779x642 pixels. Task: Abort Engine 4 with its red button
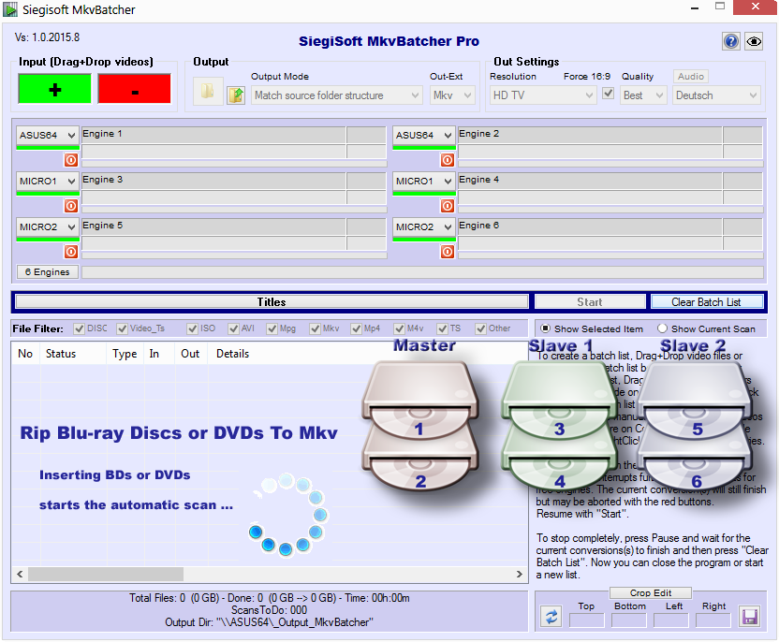point(448,206)
